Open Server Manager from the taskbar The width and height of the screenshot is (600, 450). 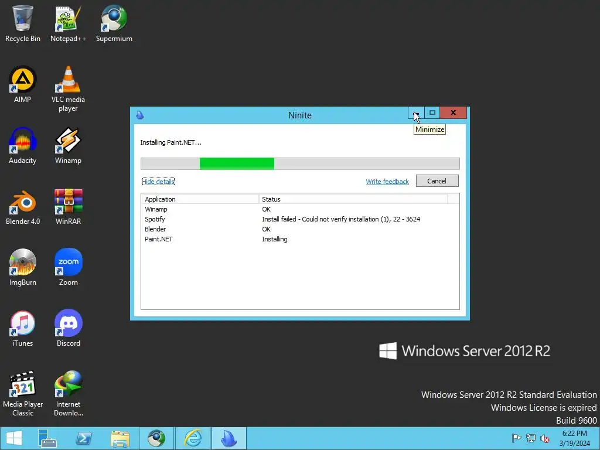(47, 438)
